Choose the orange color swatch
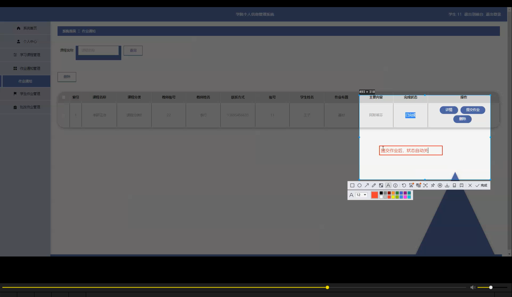The width and height of the screenshot is (512, 297). point(393,193)
